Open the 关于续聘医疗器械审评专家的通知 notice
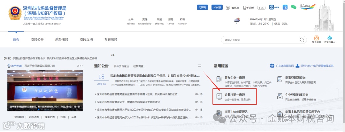The width and height of the screenshot is (345, 132). 128,102
